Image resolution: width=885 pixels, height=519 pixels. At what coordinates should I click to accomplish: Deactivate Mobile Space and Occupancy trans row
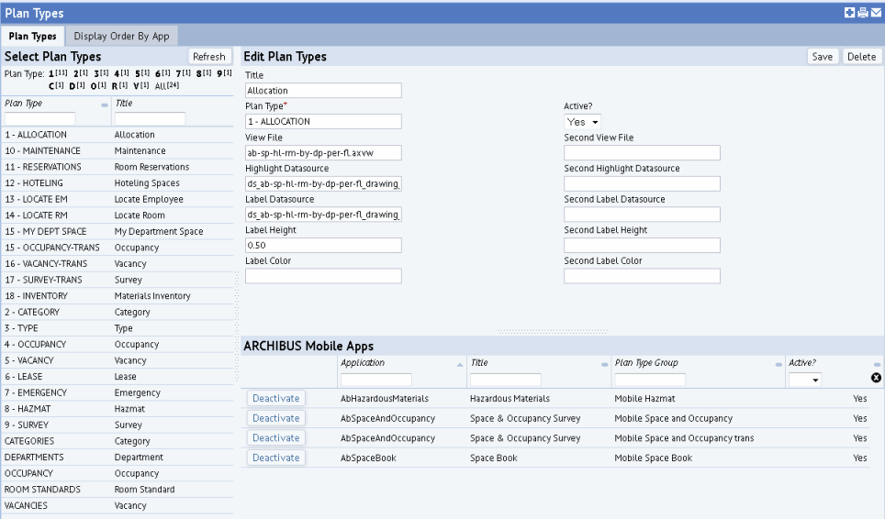(x=276, y=438)
